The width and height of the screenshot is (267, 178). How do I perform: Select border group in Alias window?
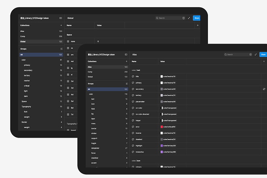click(x=108, y=129)
